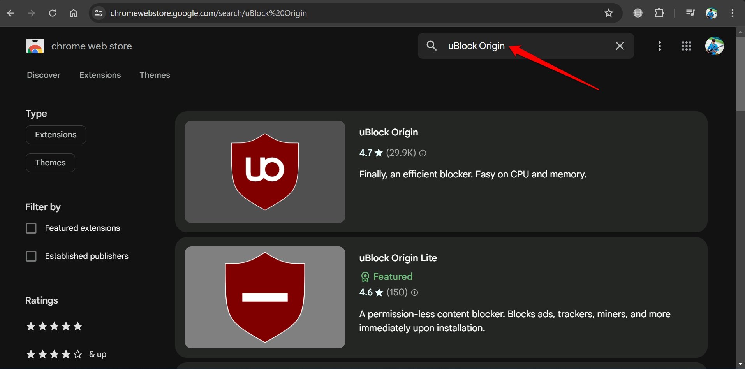Open the web store more options menu
The height and width of the screenshot is (369, 745).
pos(660,46)
